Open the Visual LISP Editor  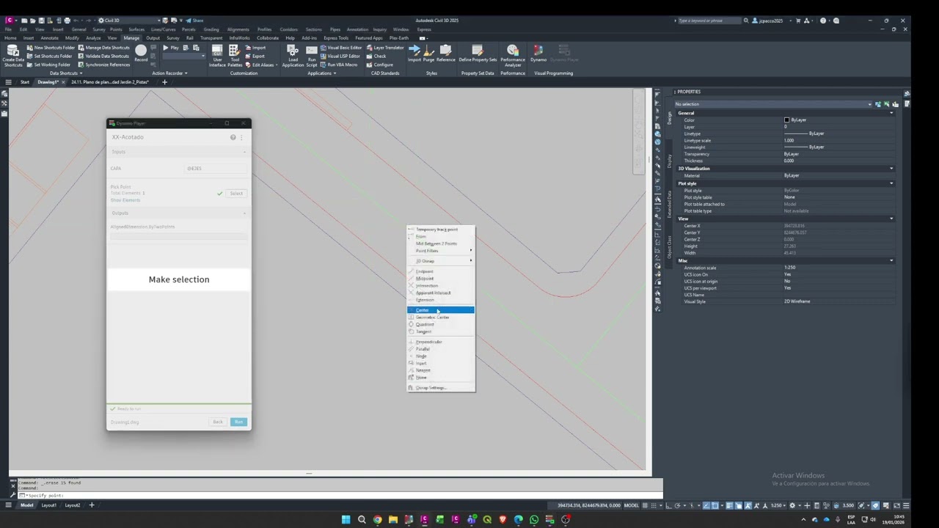click(340, 56)
